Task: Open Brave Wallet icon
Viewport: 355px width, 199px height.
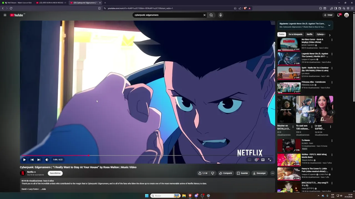Action: pos(339,8)
